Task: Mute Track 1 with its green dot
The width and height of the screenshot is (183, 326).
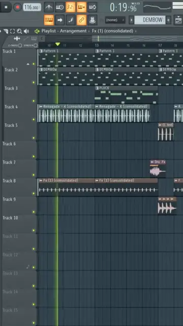Action: tap(34, 64)
